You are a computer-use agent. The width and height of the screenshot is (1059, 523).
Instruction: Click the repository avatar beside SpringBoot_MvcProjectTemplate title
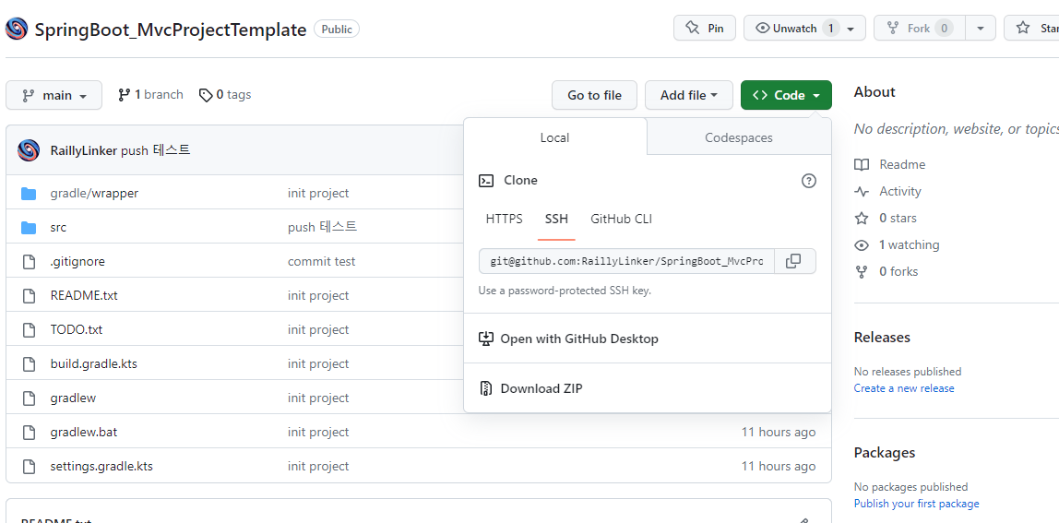click(x=17, y=30)
